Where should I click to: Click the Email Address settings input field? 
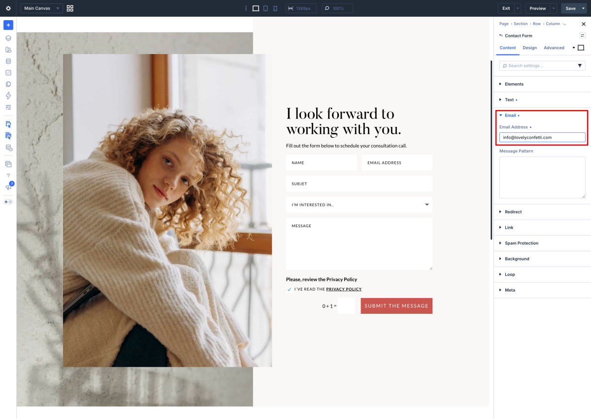click(542, 137)
